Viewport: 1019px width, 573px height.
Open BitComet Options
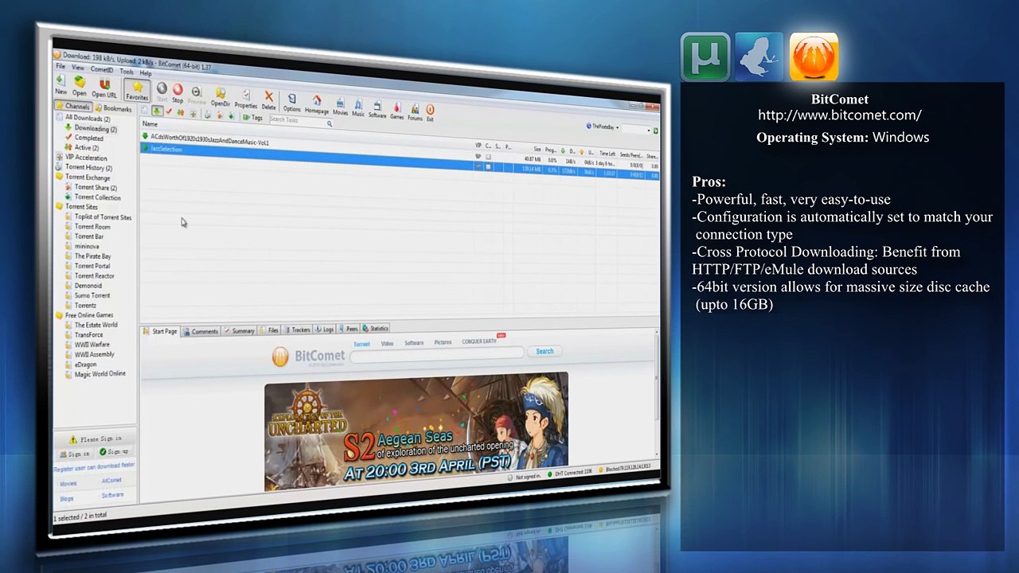292,101
